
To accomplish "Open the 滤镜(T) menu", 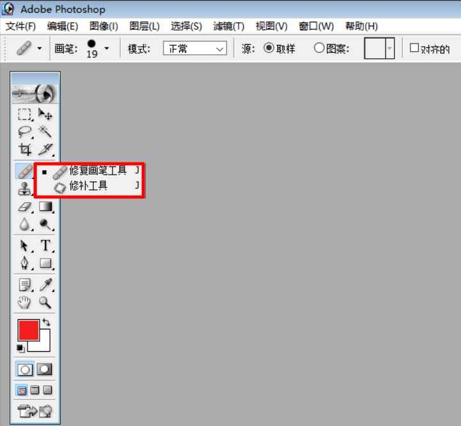I will pyautogui.click(x=229, y=26).
